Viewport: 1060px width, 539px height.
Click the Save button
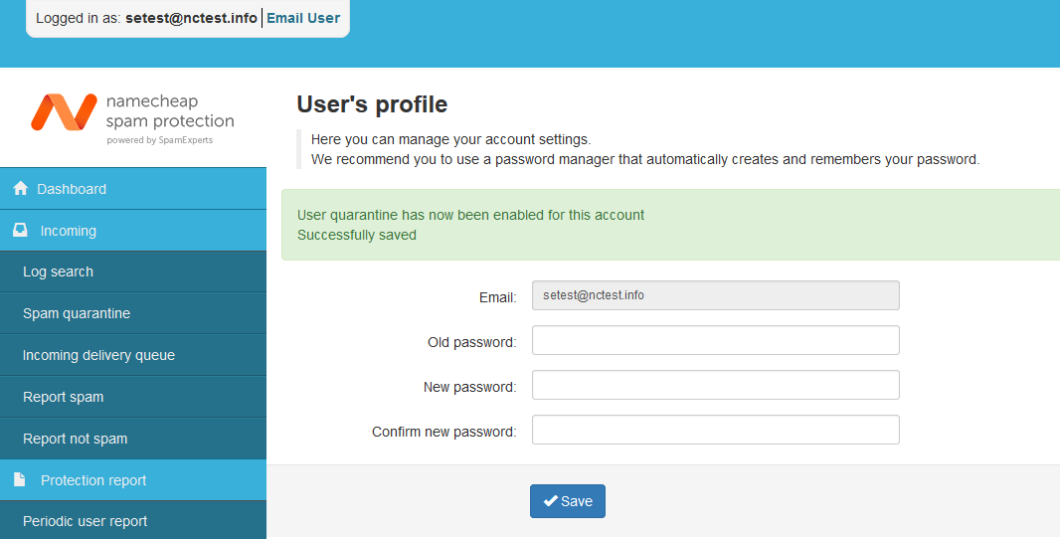(x=567, y=501)
